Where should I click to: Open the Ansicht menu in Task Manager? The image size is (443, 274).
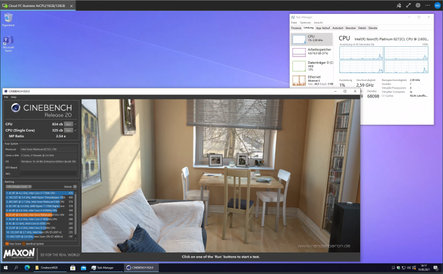(318, 23)
